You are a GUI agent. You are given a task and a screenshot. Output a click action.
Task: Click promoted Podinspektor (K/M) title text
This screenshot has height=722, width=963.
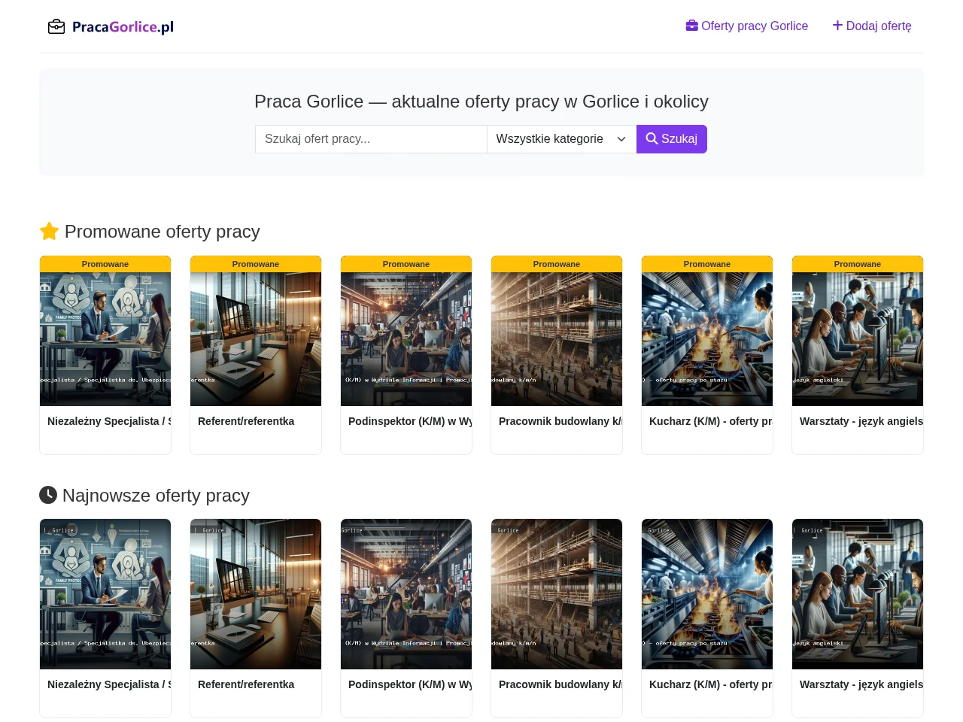410,421
